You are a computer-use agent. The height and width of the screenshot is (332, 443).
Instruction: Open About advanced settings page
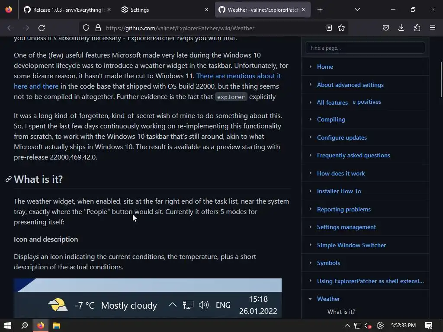[x=350, y=85]
